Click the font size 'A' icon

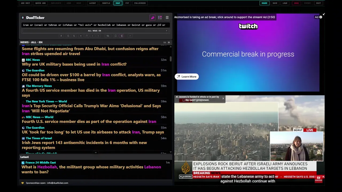(61, 36)
